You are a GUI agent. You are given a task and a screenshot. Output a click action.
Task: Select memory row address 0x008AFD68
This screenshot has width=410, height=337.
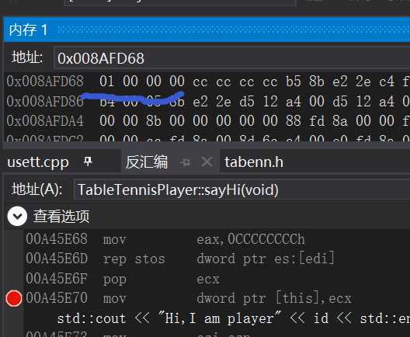[45, 81]
